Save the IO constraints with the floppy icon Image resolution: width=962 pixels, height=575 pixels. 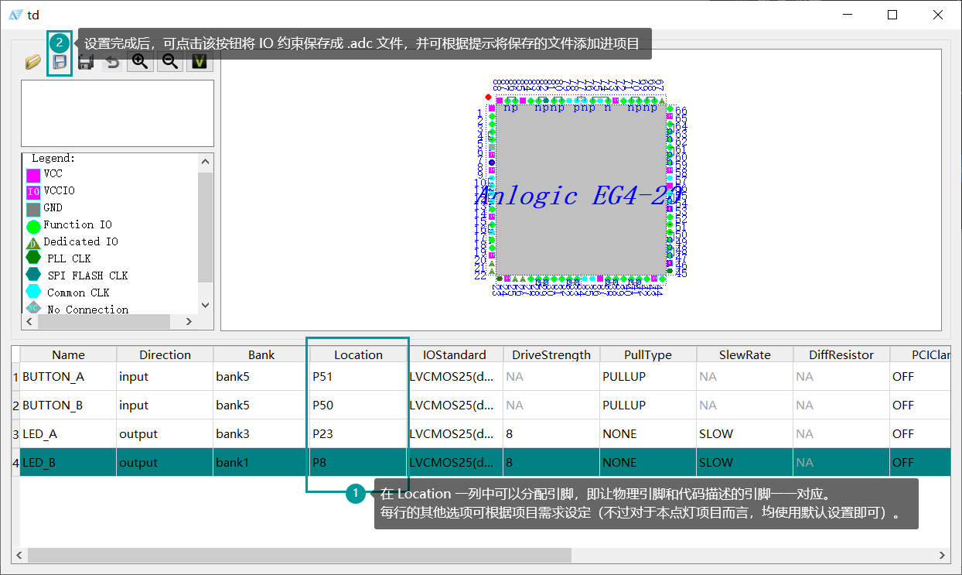pyautogui.click(x=60, y=62)
